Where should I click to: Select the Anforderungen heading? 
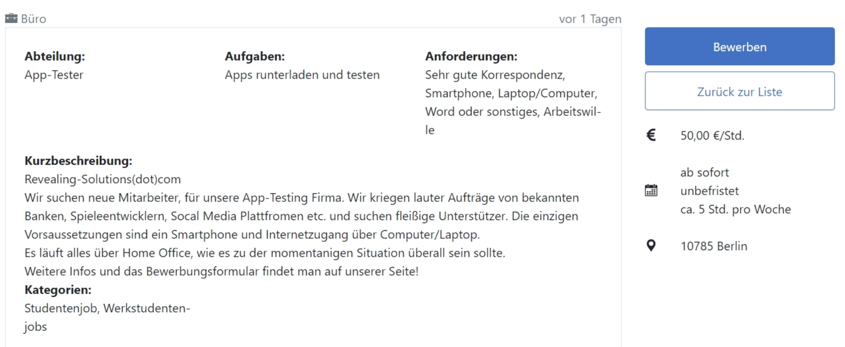coord(471,57)
